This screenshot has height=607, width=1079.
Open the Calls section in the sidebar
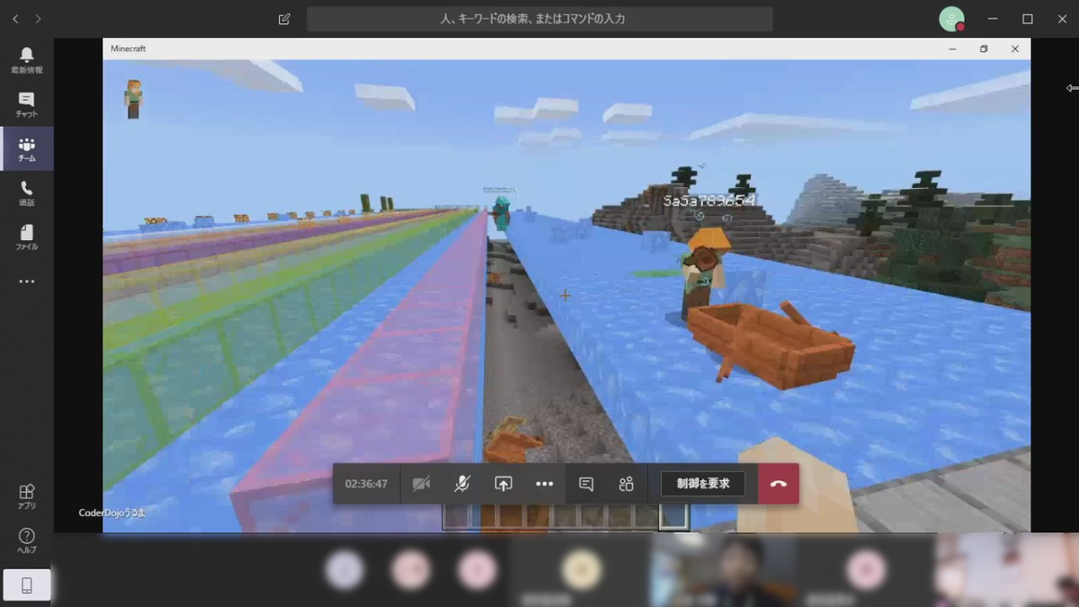(x=26, y=192)
